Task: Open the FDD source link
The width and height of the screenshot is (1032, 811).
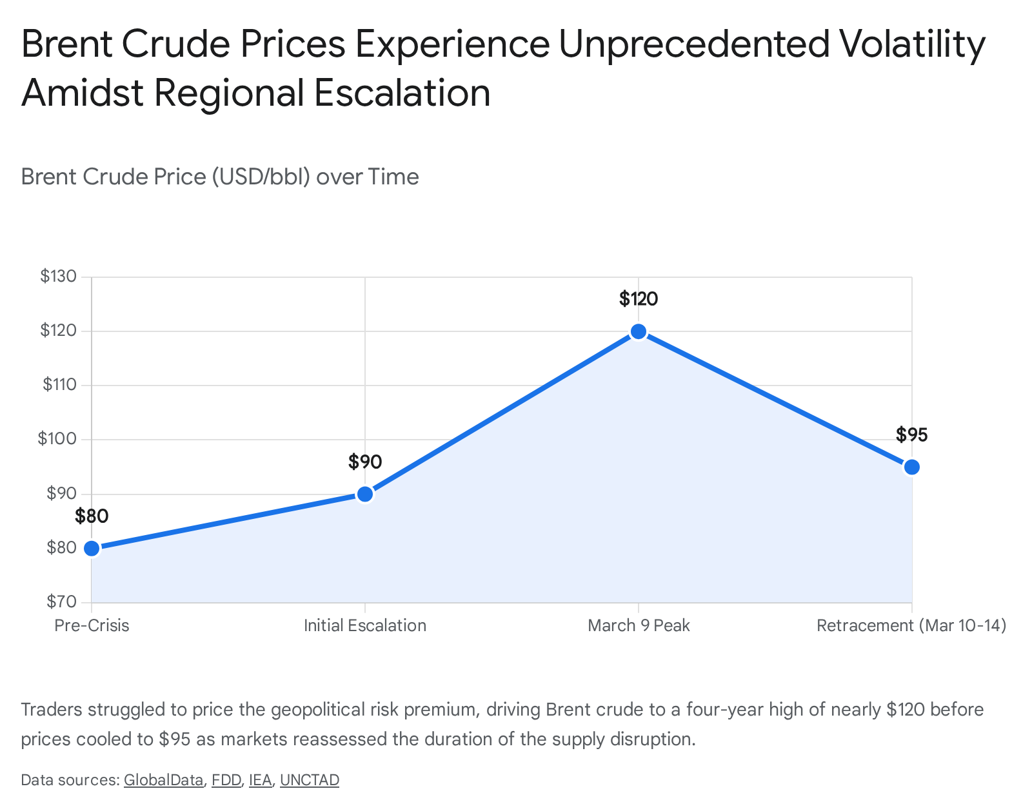Action: click(x=226, y=780)
